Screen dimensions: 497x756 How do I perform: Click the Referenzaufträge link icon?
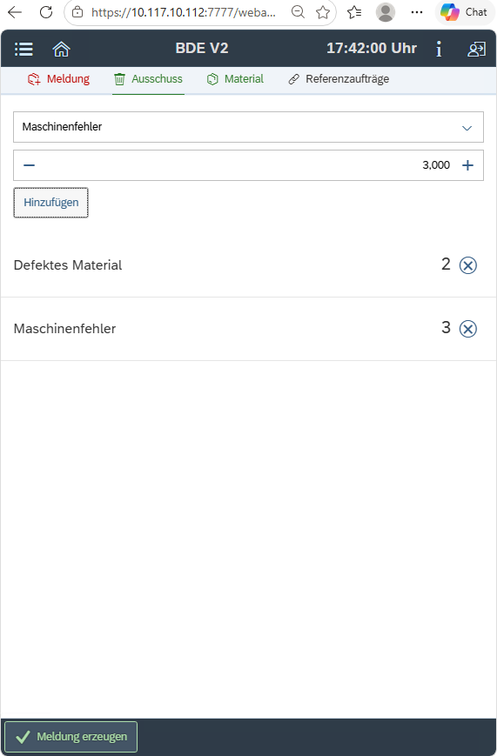294,79
